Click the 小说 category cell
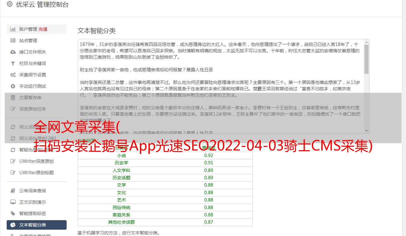The width and height of the screenshot is (406, 236). 121,156
